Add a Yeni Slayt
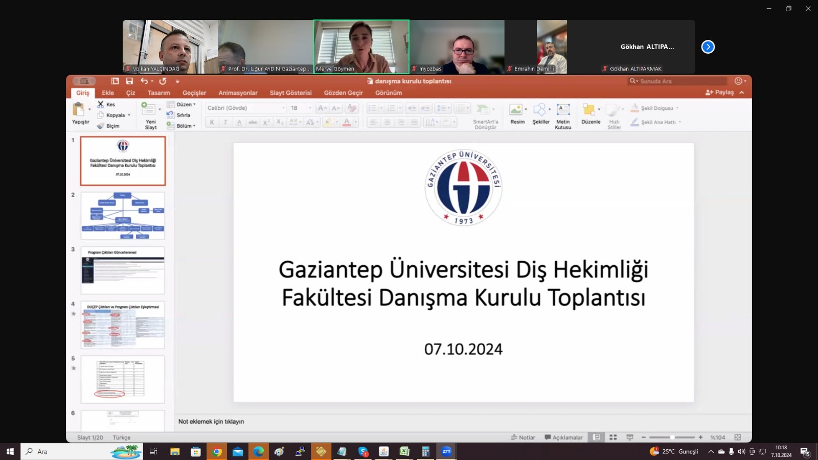Image resolution: width=818 pixels, height=460 pixels. 149,116
